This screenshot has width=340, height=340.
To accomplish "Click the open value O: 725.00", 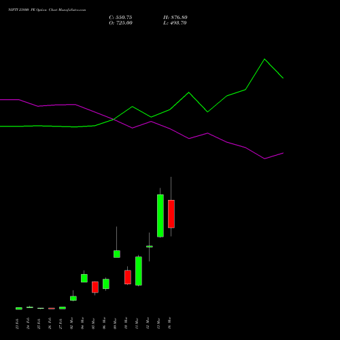I will click(120, 23).
